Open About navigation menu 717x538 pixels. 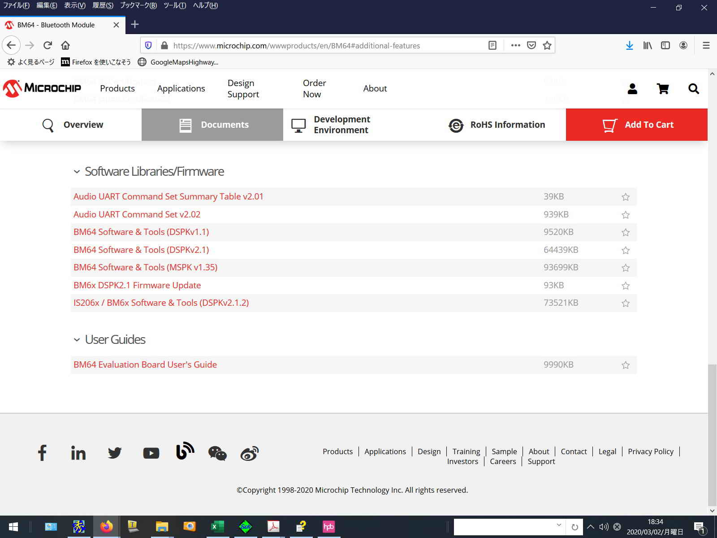pos(375,88)
